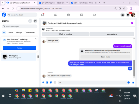This screenshot has height=104, width=139.
Task: Open the Reels video icon in navigation
Action: (68, 15)
